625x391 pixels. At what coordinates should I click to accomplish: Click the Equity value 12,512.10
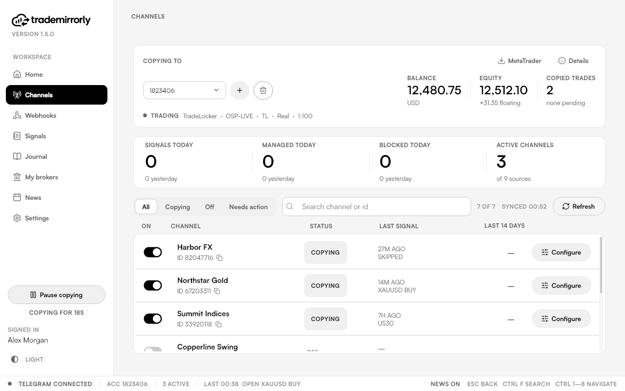click(503, 90)
